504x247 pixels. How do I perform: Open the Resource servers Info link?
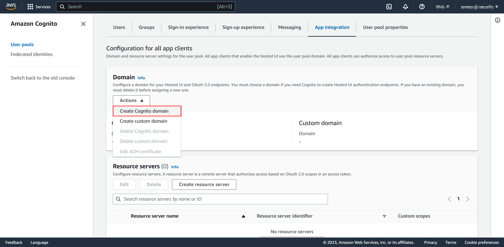point(175,167)
